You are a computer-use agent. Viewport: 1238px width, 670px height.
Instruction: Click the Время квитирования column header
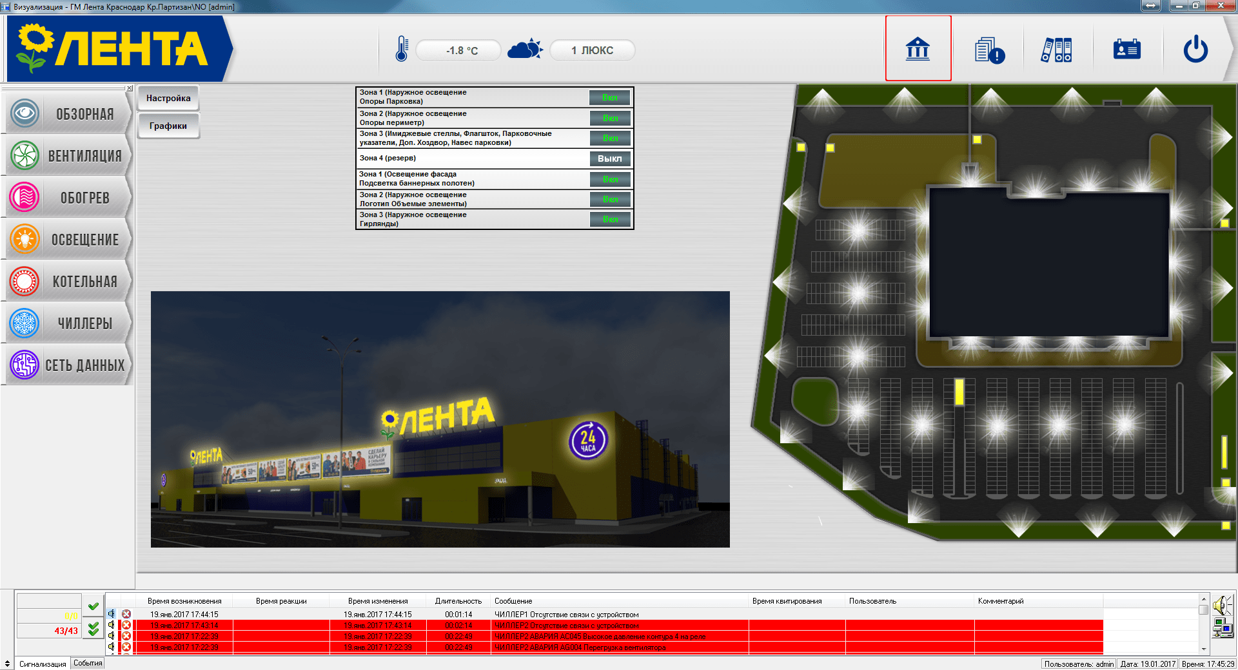click(797, 601)
